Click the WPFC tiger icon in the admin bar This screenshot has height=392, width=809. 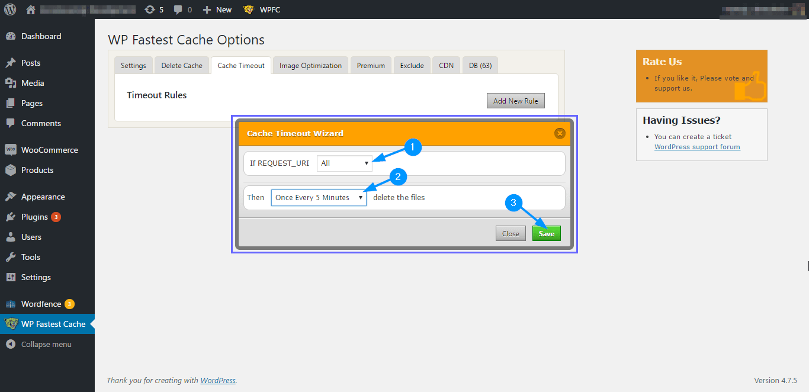click(x=249, y=9)
